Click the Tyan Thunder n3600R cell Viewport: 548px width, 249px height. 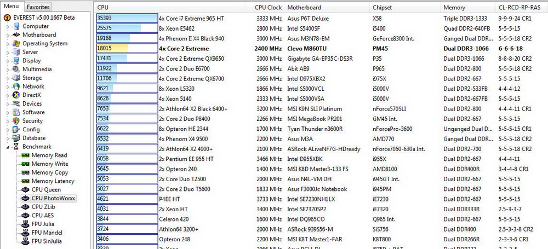pos(315,129)
